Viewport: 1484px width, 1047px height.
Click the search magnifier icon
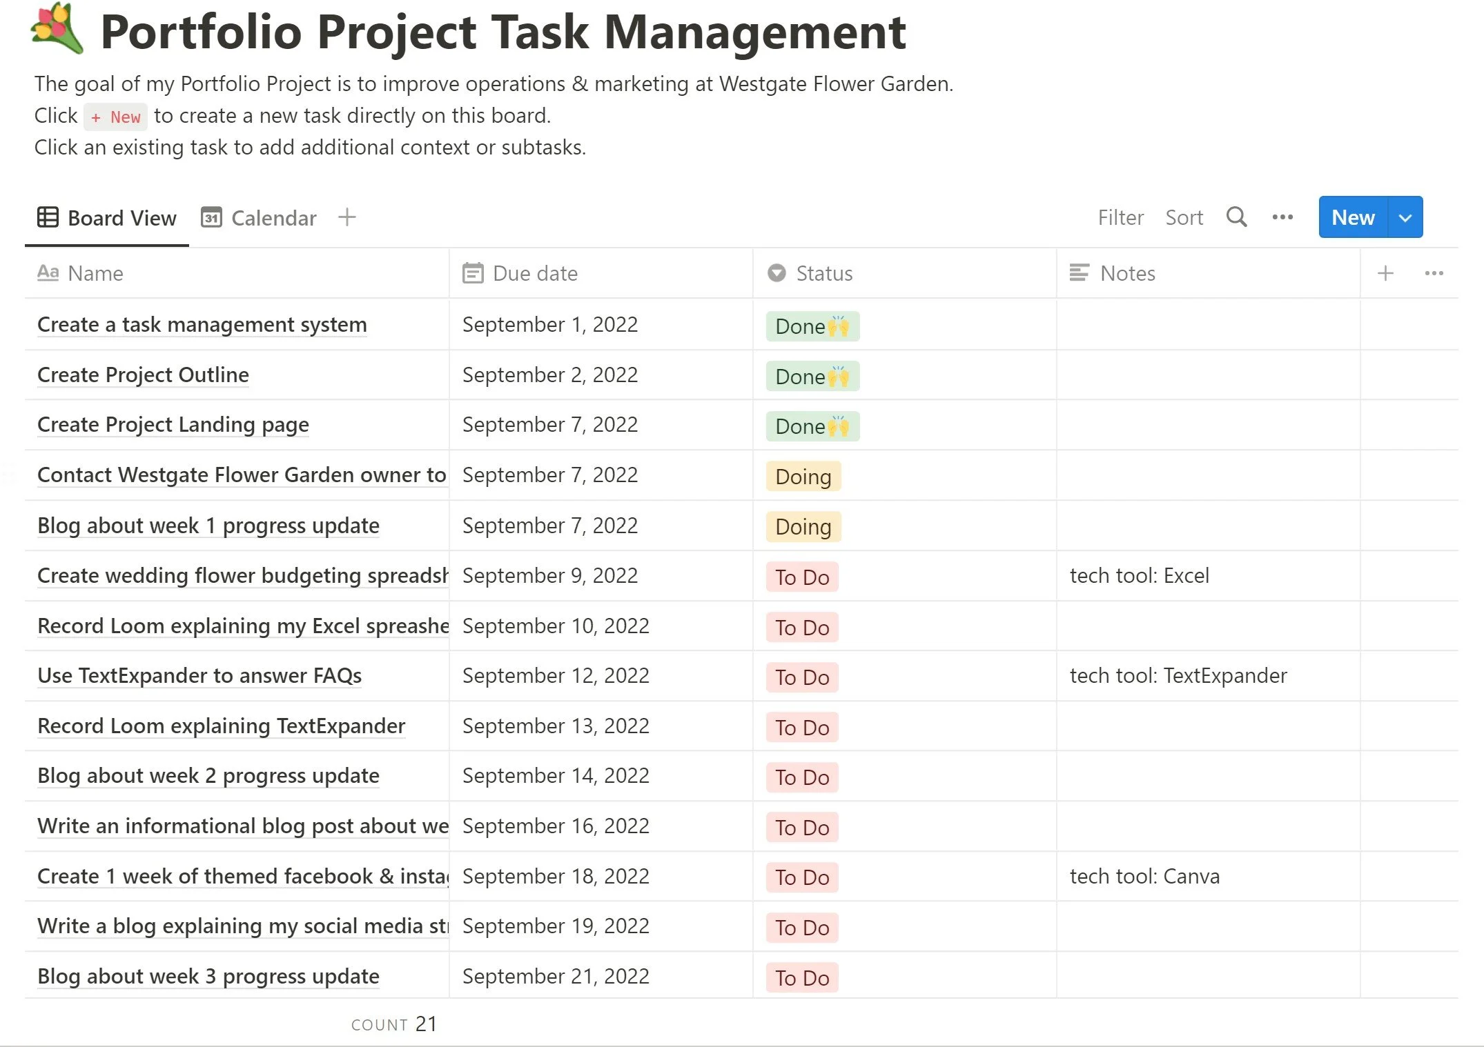pos(1236,217)
